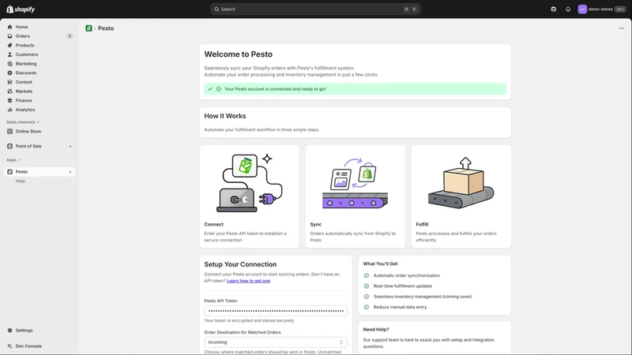Pin the Point of Sale channel
632x355 pixels.
(70, 147)
